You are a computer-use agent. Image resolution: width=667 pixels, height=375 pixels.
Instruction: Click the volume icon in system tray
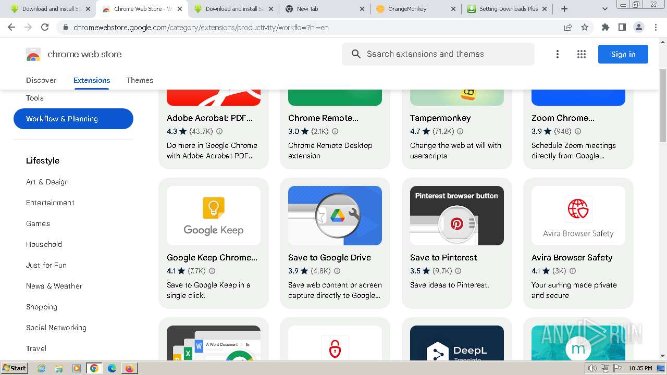592,368
